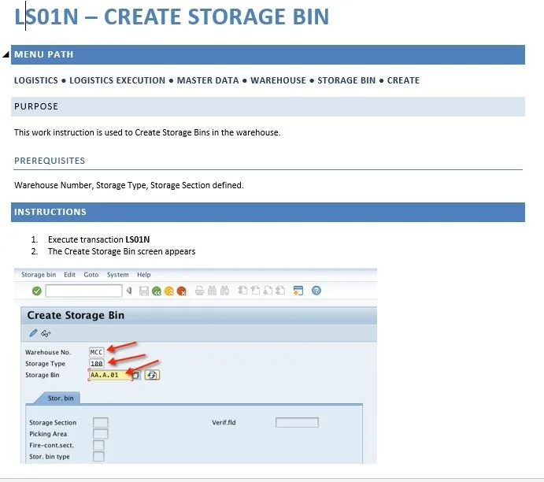
Task: Click the Next Page icon
Action: (268, 291)
